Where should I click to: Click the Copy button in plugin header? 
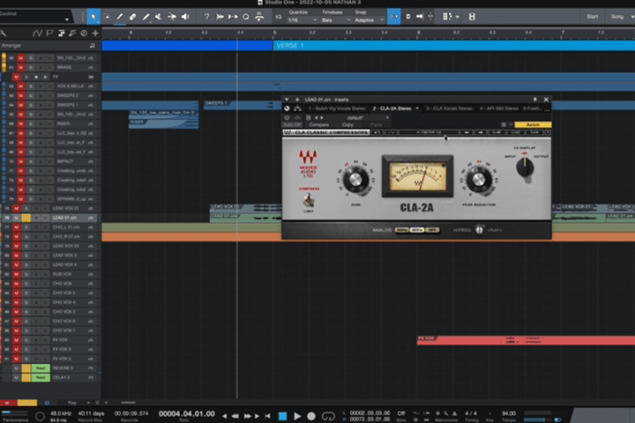(347, 124)
